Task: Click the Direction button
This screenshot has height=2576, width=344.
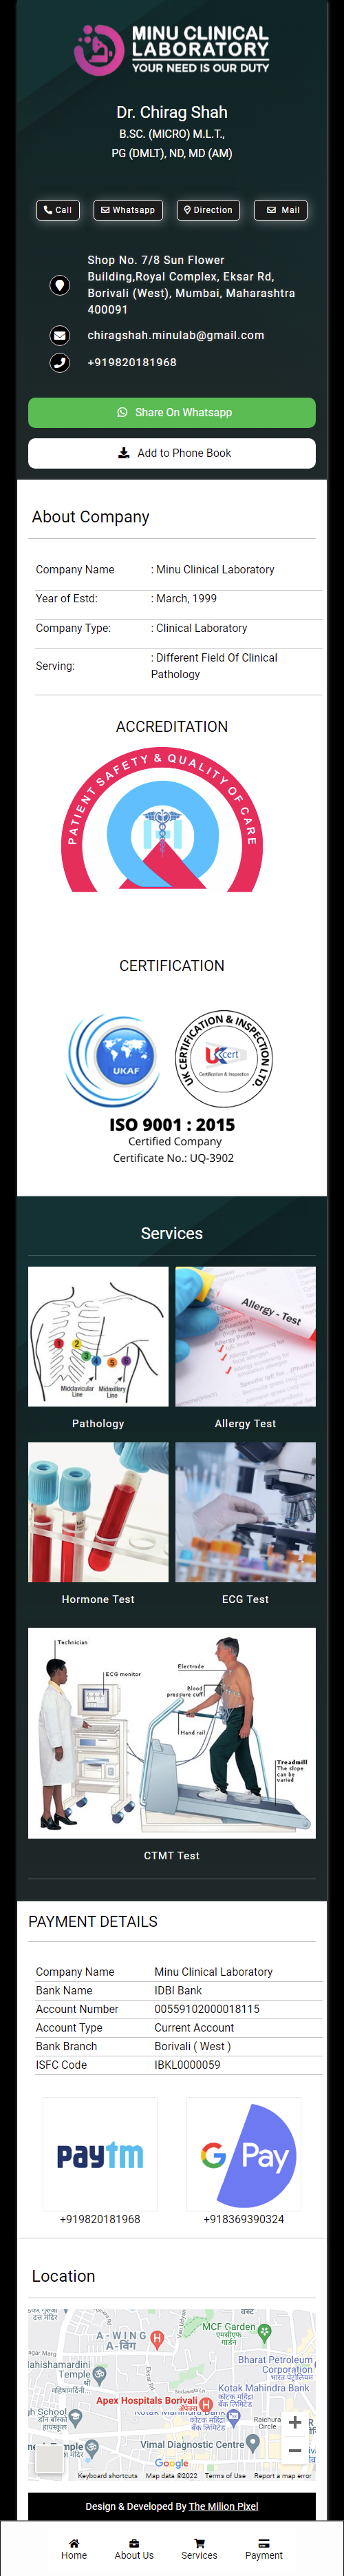Action: (207, 210)
